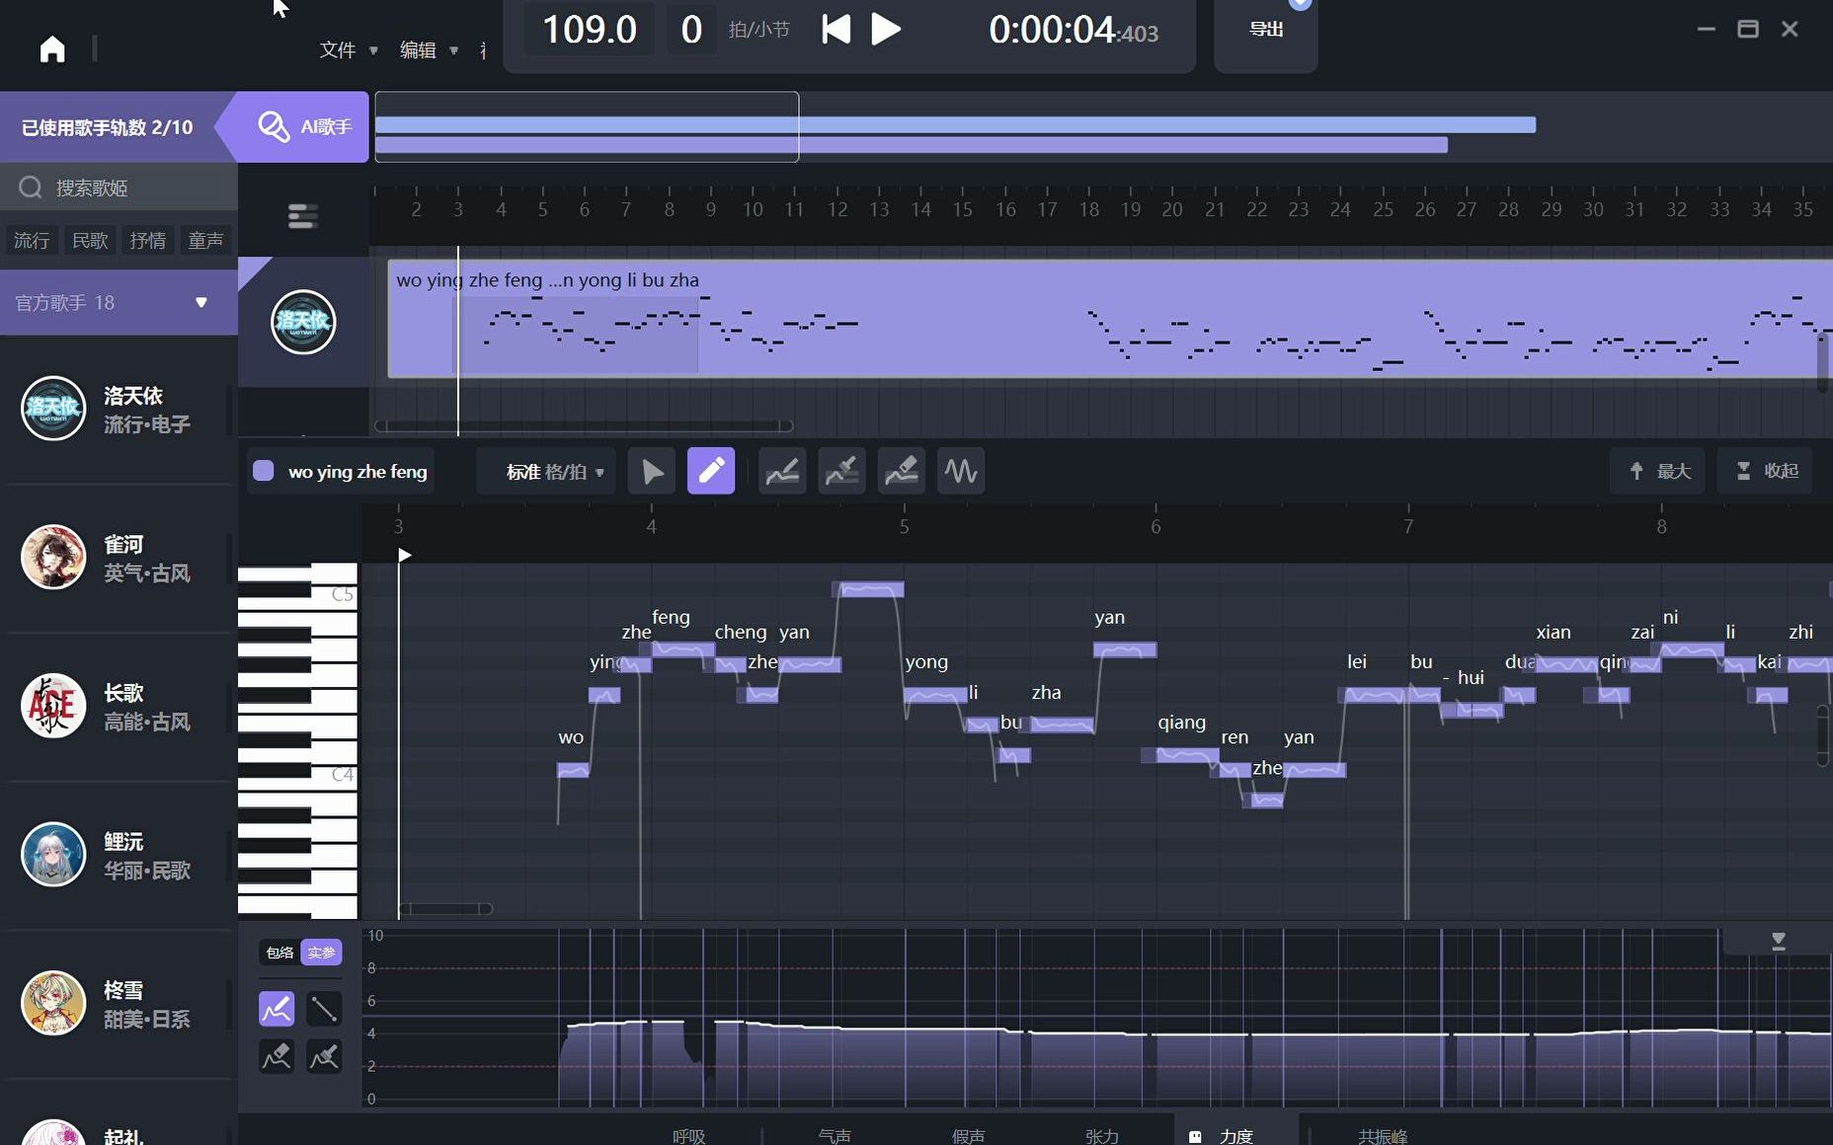Switch parameter mode to 实参
The height and width of the screenshot is (1145, 1833).
pyautogui.click(x=321, y=953)
